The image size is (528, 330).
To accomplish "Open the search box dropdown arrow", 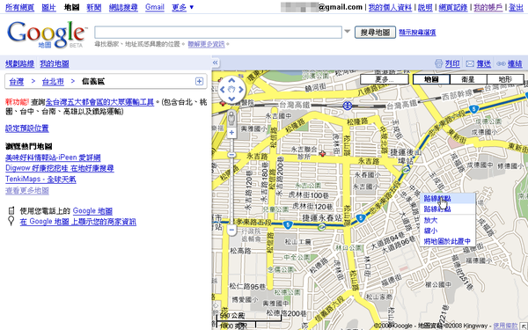I will point(348,32).
